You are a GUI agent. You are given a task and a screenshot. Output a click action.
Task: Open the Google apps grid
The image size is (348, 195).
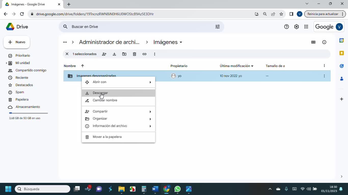click(x=306, y=27)
